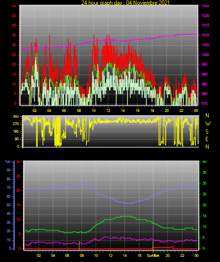The height and width of the screenshot is (262, 220).
Task: Click the magenta pressure axis value 990
Action: click(204, 74)
